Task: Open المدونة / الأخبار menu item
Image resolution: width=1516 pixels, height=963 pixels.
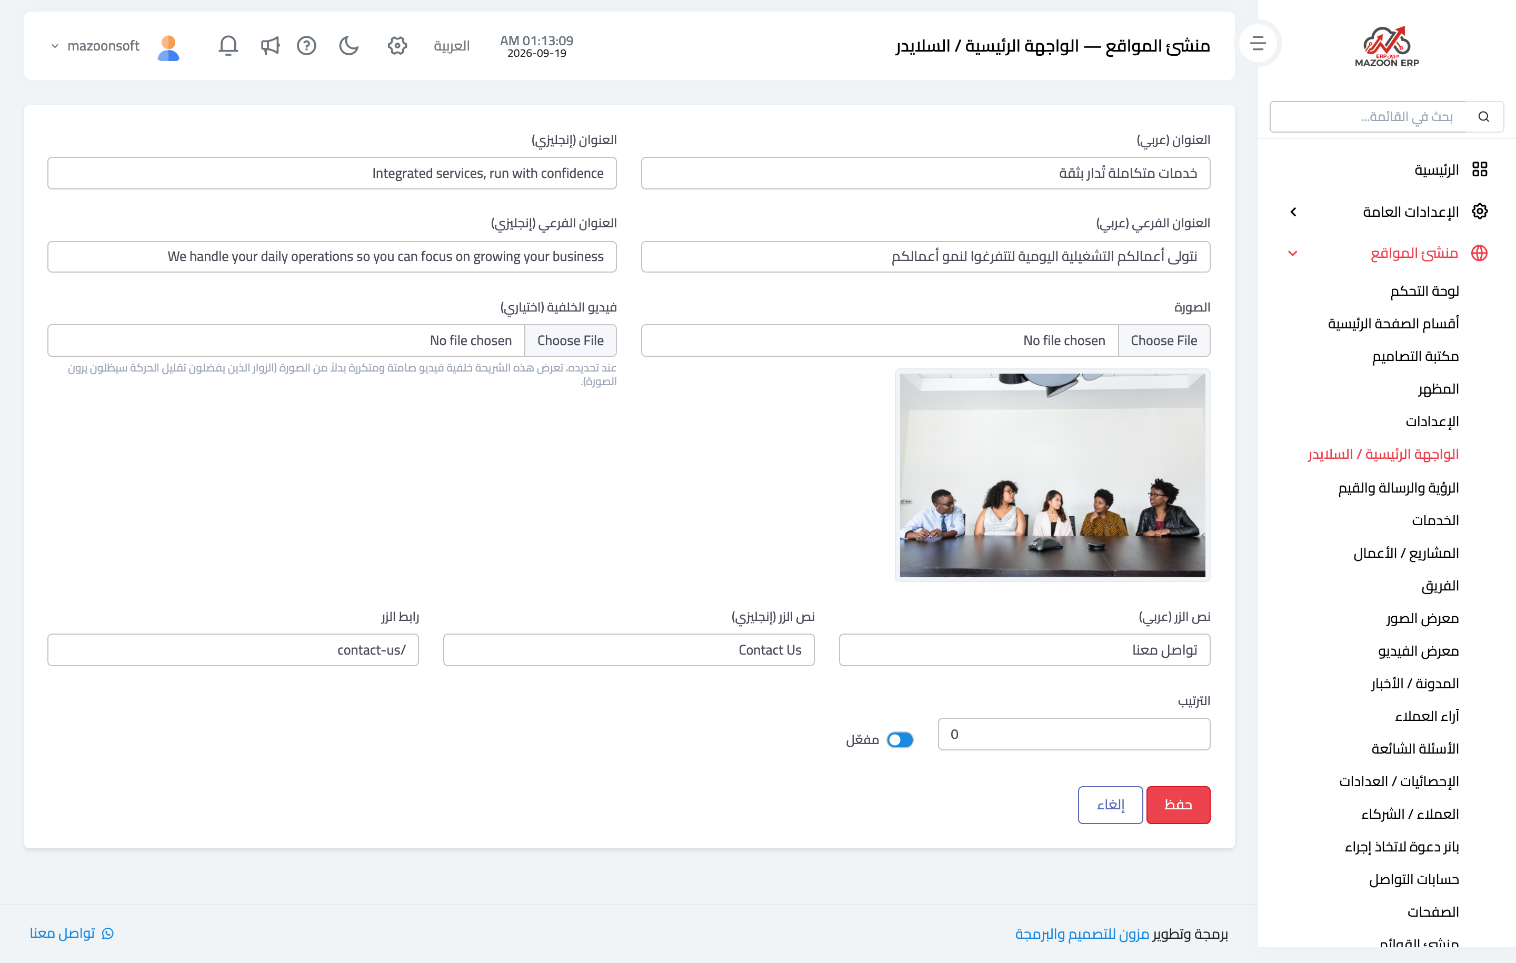Action: tap(1414, 684)
